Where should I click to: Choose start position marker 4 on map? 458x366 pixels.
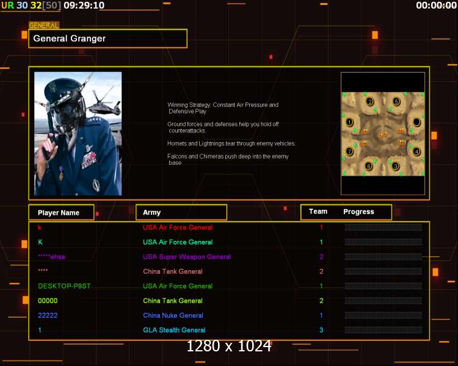click(x=416, y=151)
